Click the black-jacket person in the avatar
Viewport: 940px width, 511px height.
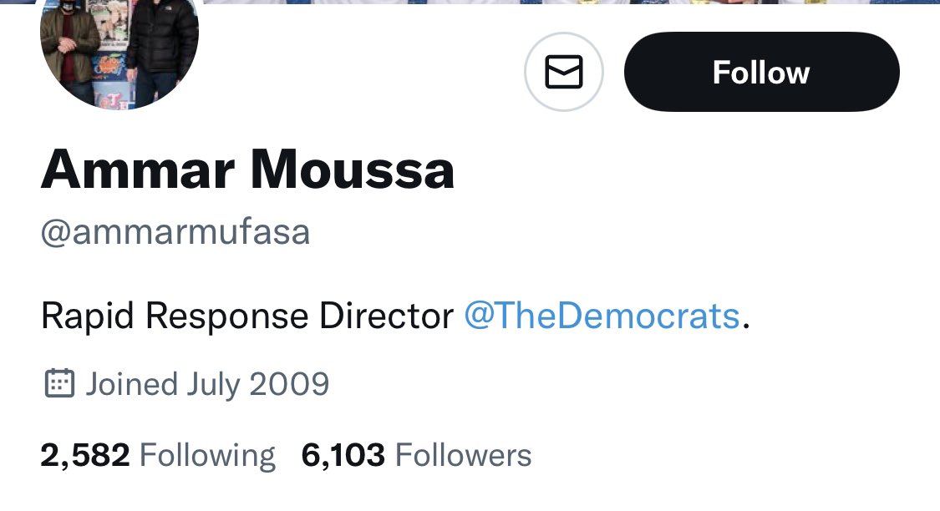[162, 48]
